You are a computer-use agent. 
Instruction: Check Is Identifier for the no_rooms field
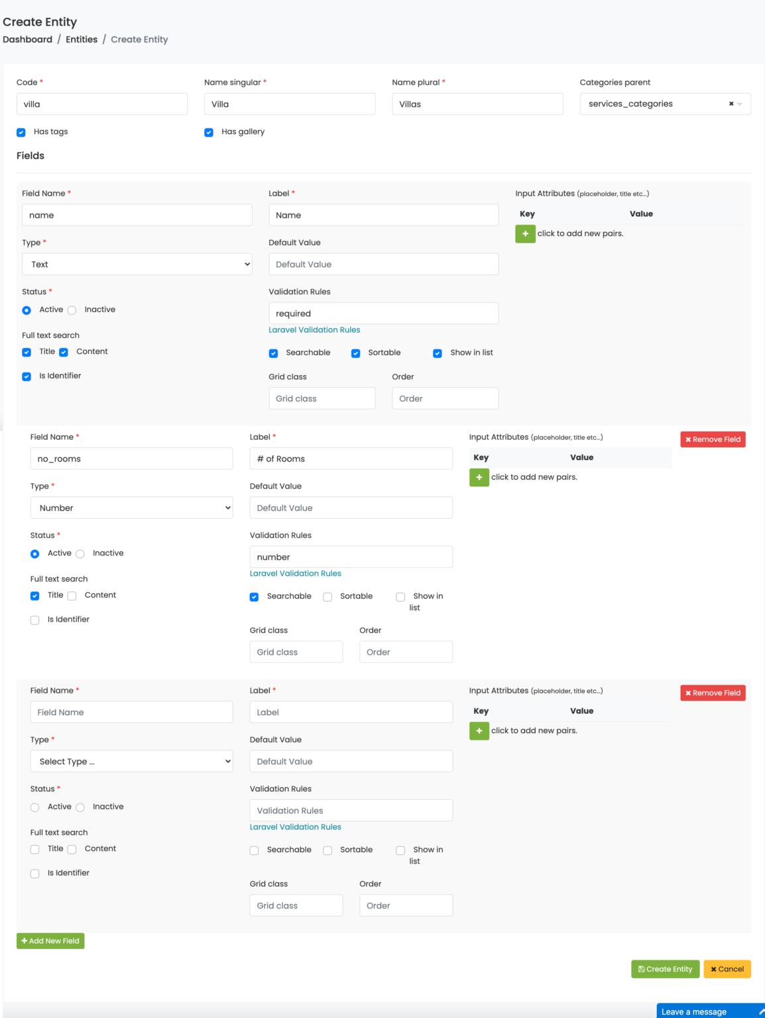coord(34,620)
